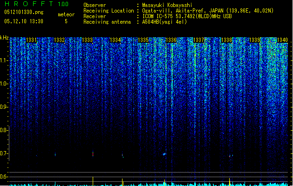Click the 1333 time marker
Image resolution: width=293 pixels, height=186 pixels.
pyautogui.click(x=87, y=40)
